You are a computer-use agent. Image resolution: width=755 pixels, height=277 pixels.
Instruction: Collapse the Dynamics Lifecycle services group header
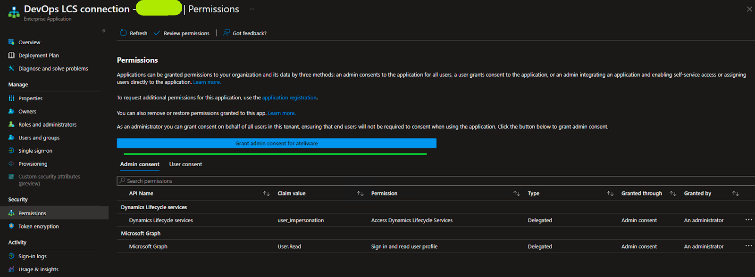pos(154,207)
